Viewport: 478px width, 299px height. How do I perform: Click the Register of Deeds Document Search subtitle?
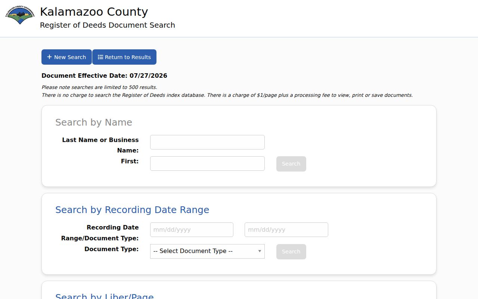pyautogui.click(x=108, y=25)
